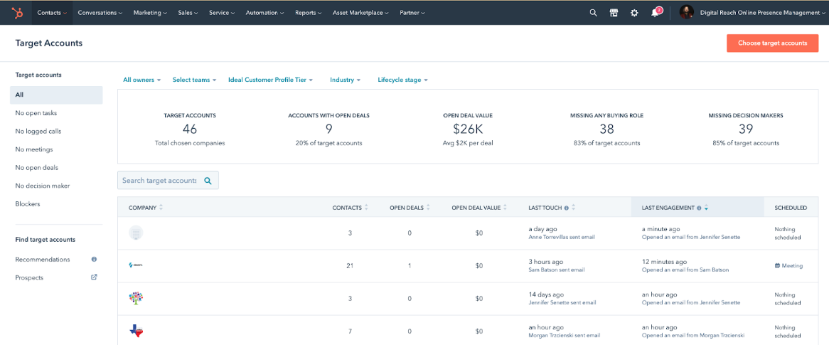The image size is (829, 345).
Task: Click the Recommendations info icon
Action: [94, 260]
